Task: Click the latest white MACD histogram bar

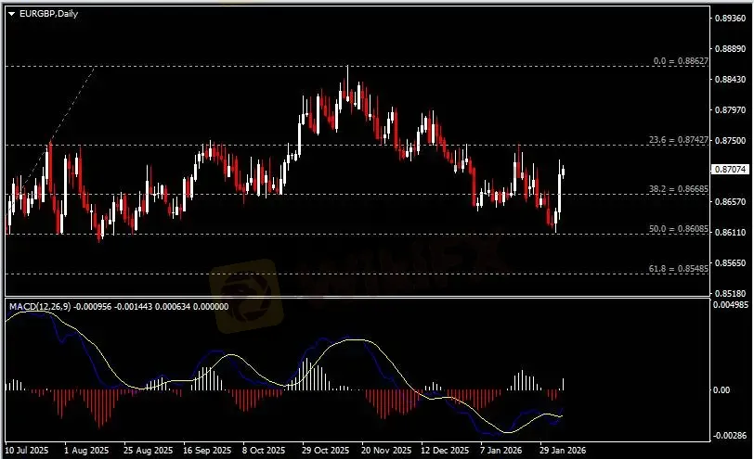Action: [x=563, y=384]
